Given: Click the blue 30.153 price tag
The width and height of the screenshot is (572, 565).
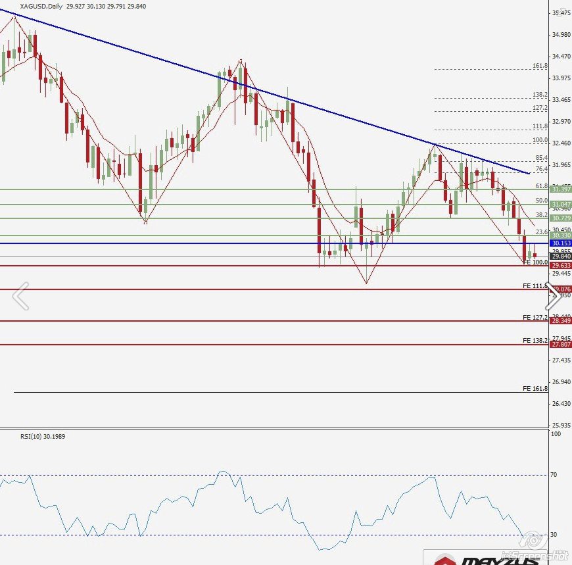Looking at the screenshot, I should point(561,243).
